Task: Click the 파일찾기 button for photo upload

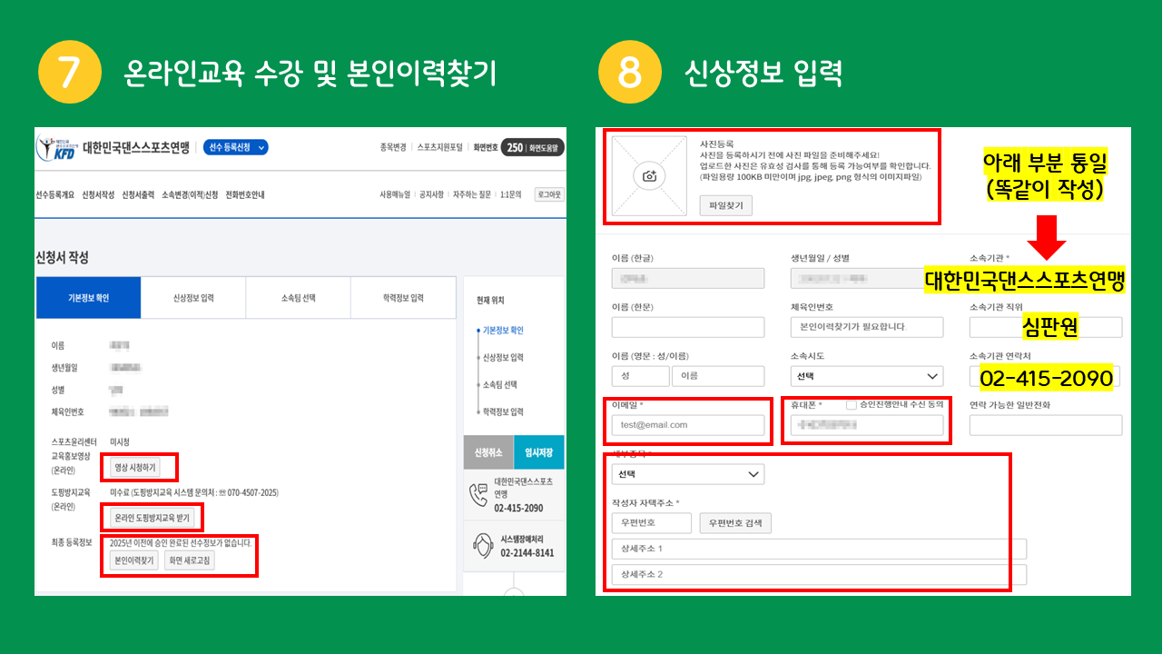Action: click(x=725, y=205)
